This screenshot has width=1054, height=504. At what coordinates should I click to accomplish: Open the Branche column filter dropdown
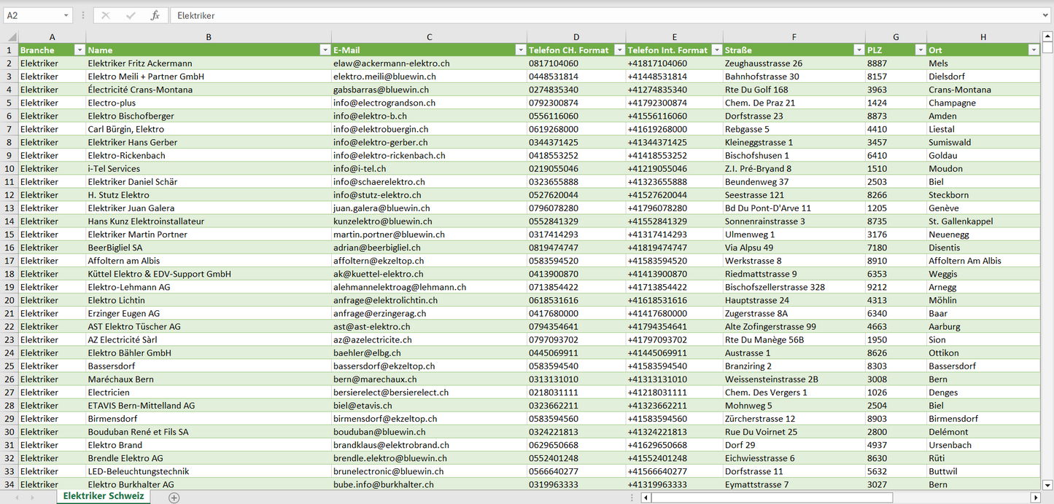click(x=80, y=50)
